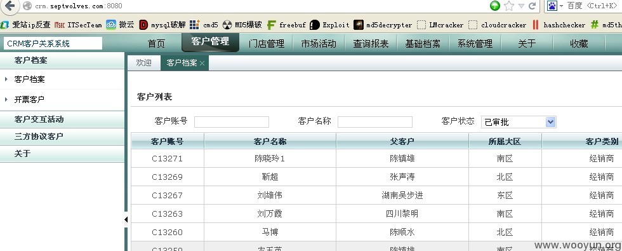Open the 收藏 menu
Screen dimensions: 622x251
point(579,43)
